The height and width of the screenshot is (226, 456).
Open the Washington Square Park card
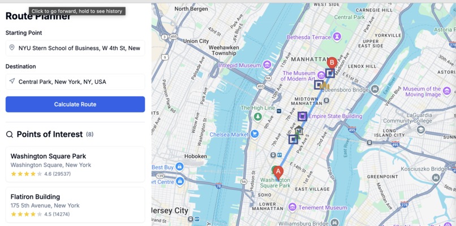[75, 164]
